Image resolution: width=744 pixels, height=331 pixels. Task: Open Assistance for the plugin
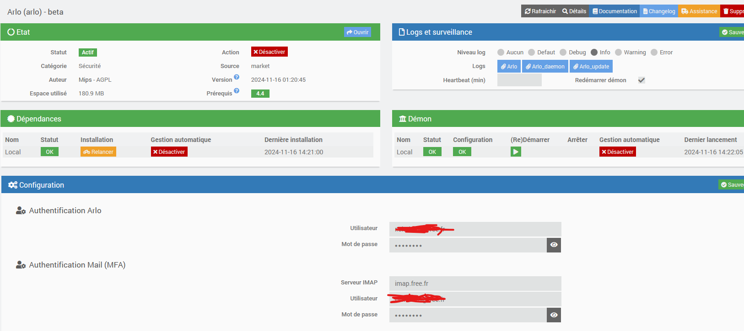tap(699, 11)
